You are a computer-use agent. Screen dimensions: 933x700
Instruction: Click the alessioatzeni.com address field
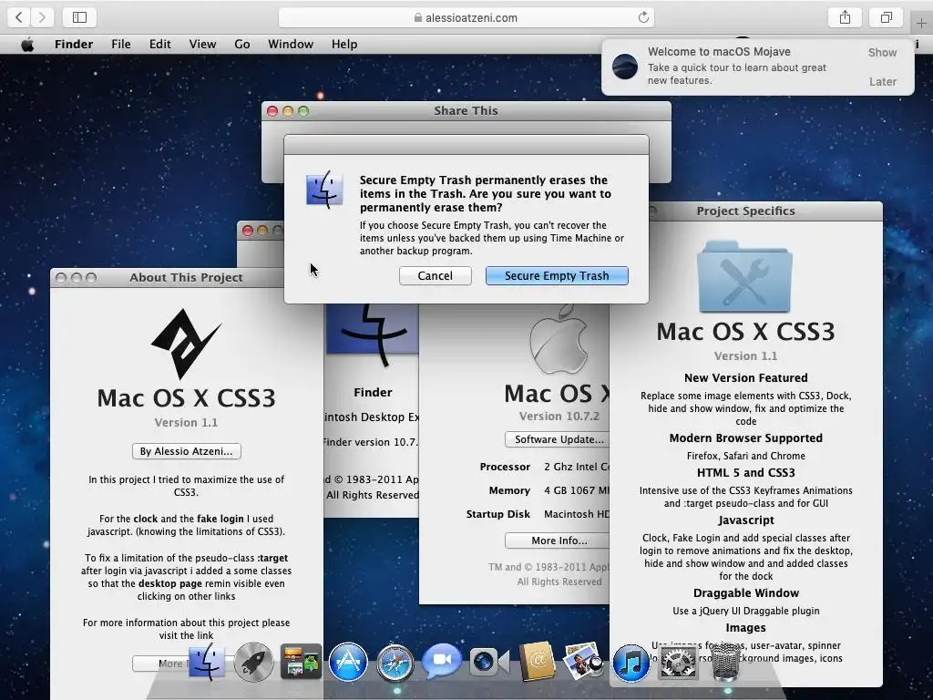[x=466, y=17]
